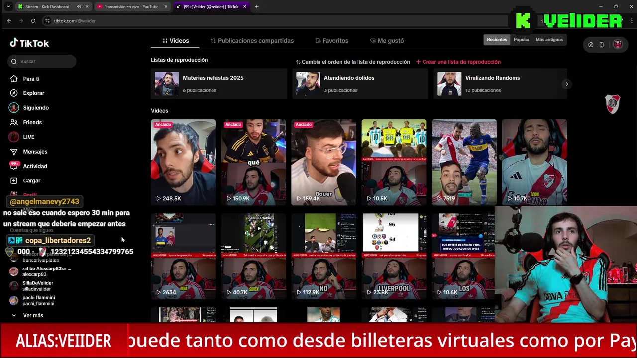The image size is (637, 358).
Task: Sort videos by Recientes
Action: 497,40
